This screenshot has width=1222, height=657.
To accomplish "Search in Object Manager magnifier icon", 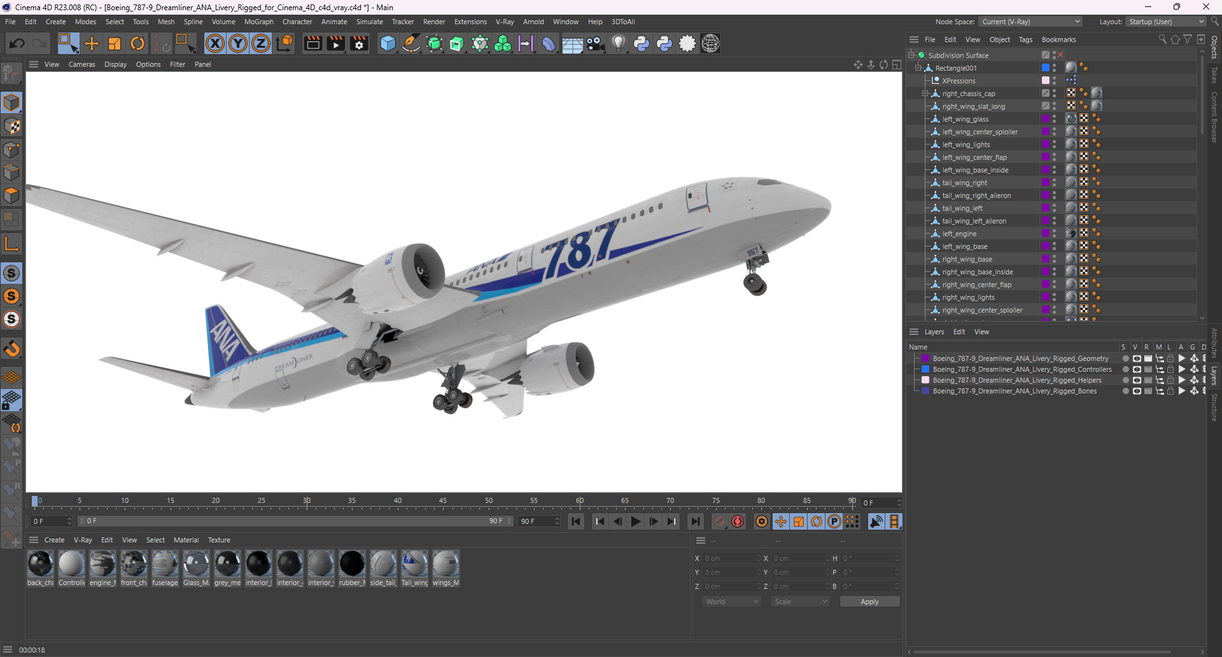I will [x=1163, y=39].
